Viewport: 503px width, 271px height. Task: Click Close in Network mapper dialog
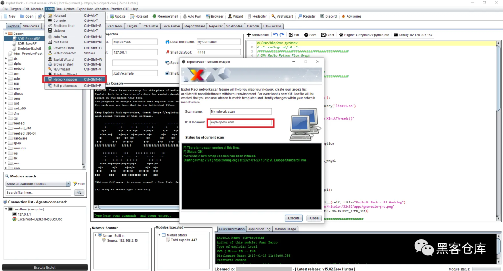(314, 218)
